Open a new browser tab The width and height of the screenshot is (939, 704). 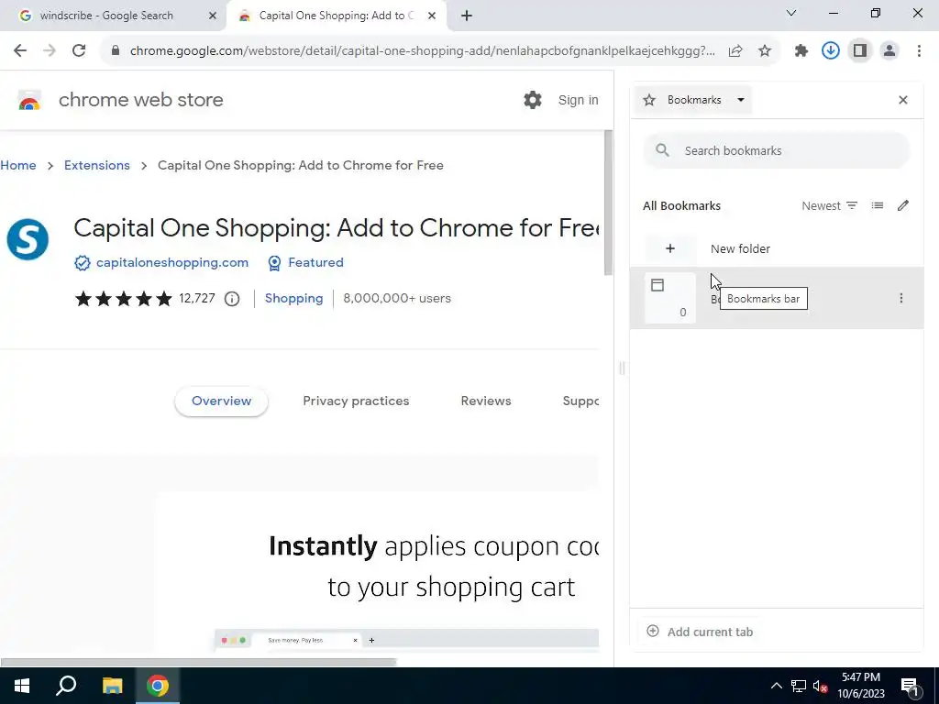point(467,16)
